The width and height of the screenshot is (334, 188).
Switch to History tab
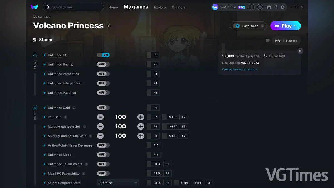tap(291, 41)
